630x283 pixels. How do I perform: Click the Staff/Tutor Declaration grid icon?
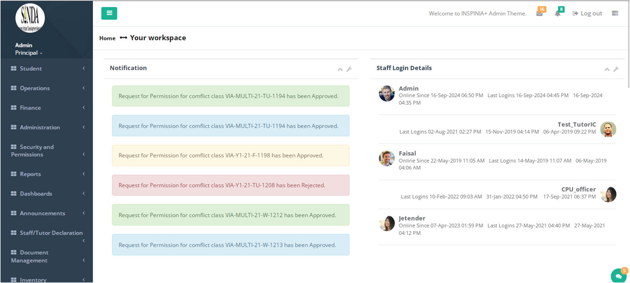pyautogui.click(x=14, y=233)
